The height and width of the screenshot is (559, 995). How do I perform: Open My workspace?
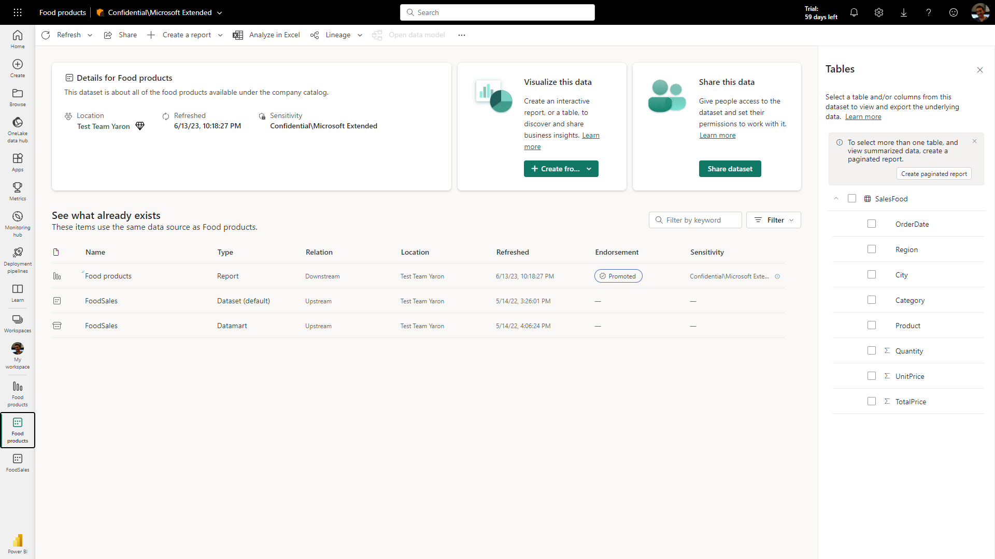[x=18, y=356]
